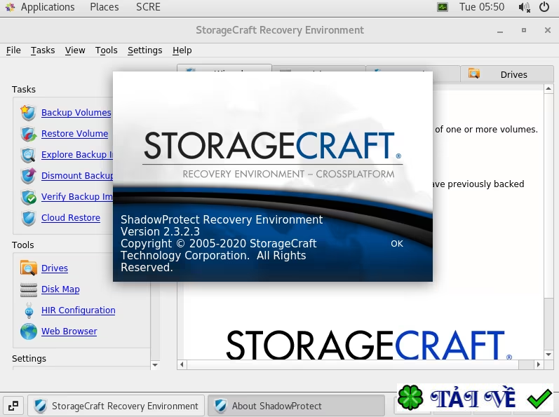Image resolution: width=559 pixels, height=417 pixels.
Task: Open the Drives link under Tools
Action: coord(55,268)
